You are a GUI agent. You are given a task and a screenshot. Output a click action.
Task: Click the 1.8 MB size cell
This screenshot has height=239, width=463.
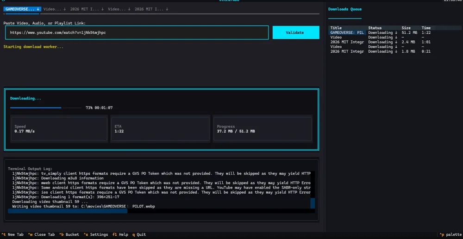click(408, 51)
